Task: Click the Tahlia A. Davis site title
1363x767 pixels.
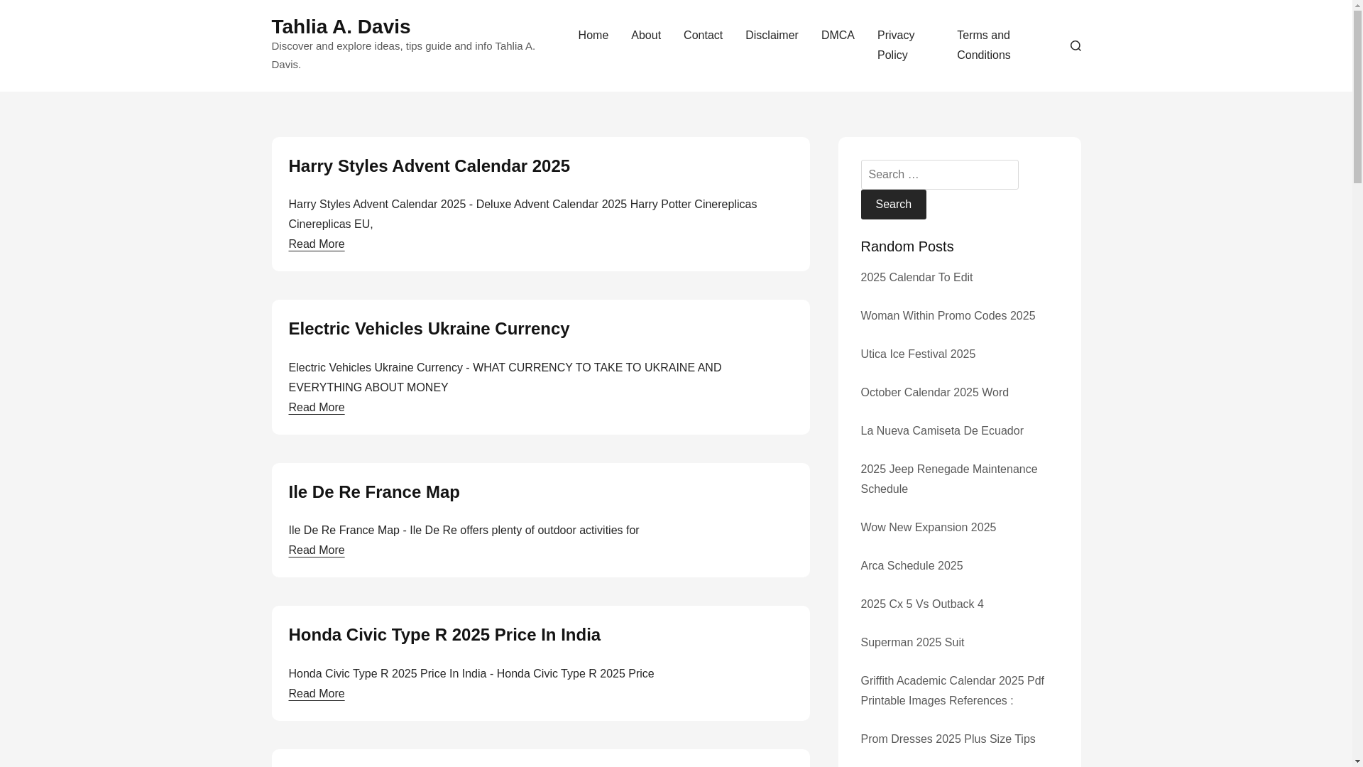Action: (341, 27)
